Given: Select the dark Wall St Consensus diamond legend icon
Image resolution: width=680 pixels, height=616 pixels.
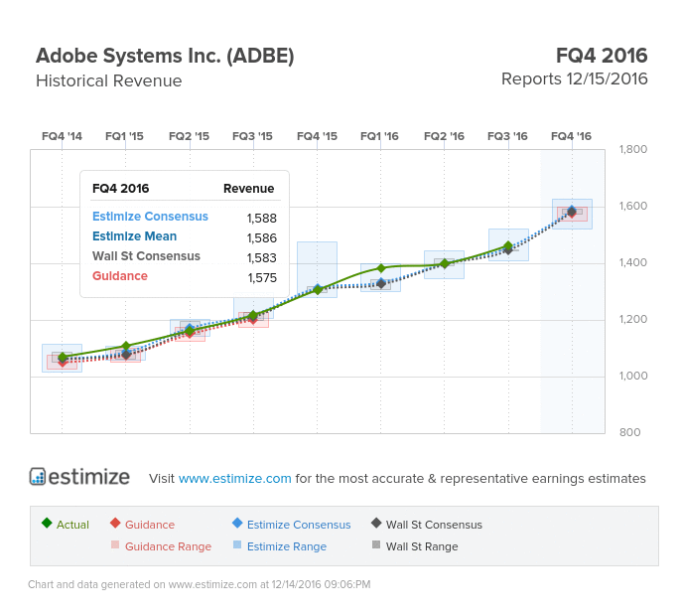Looking at the screenshot, I should point(376,523).
